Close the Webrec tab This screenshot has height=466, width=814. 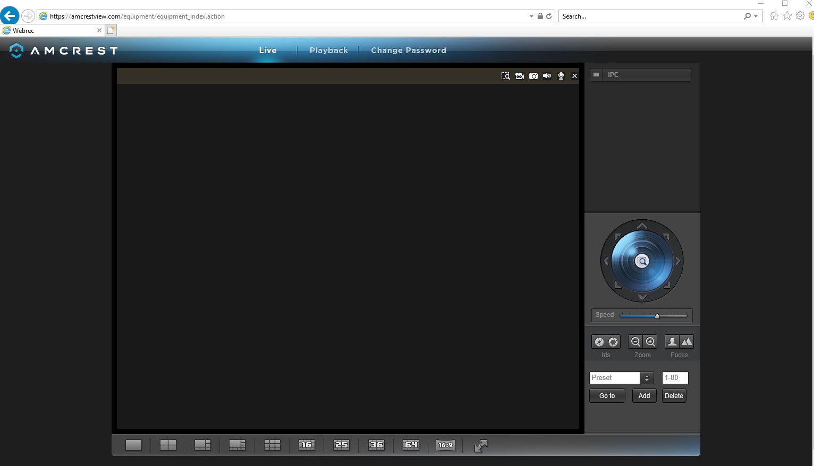coord(99,30)
